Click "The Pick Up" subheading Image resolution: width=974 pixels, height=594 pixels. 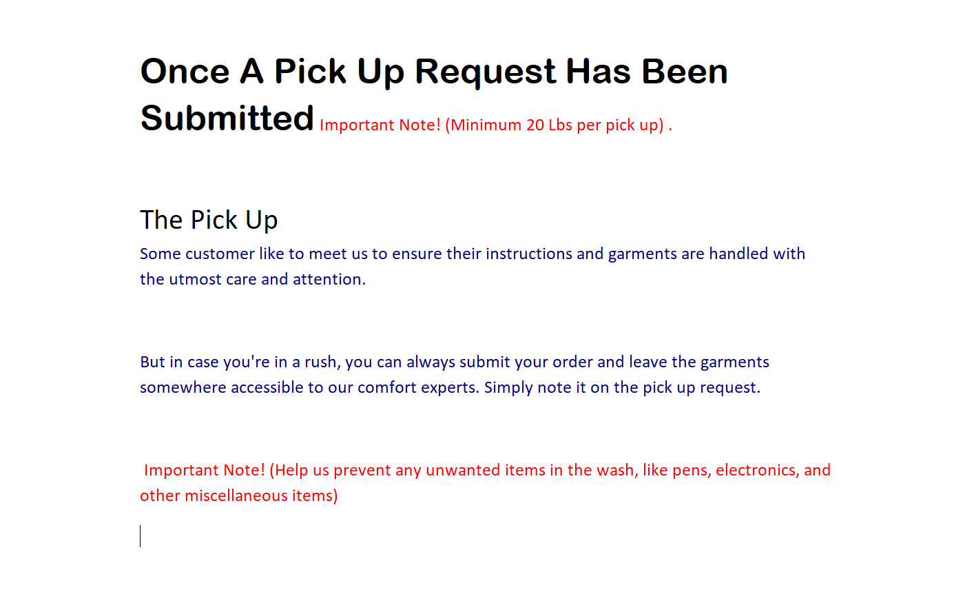[x=209, y=220]
